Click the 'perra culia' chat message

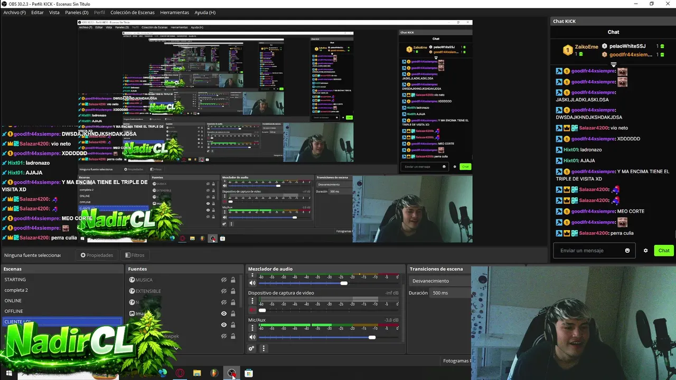(x=621, y=233)
